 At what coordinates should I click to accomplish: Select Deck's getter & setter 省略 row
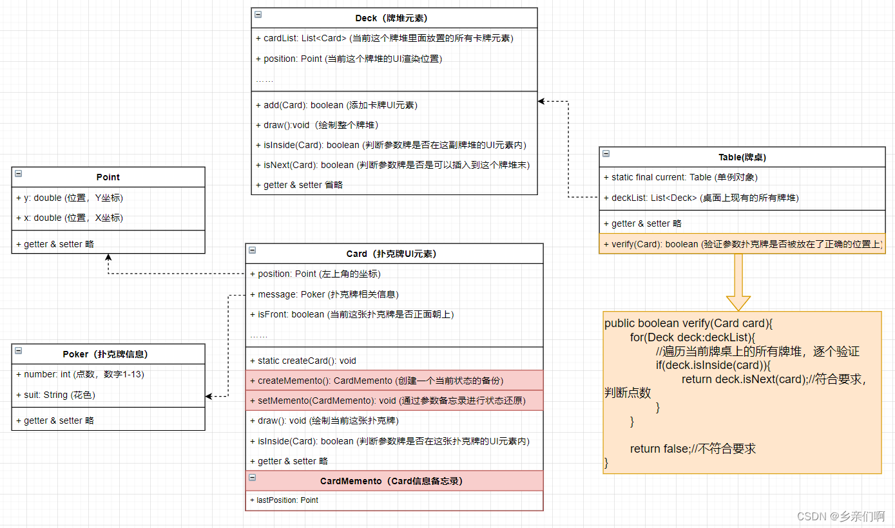[394, 185]
